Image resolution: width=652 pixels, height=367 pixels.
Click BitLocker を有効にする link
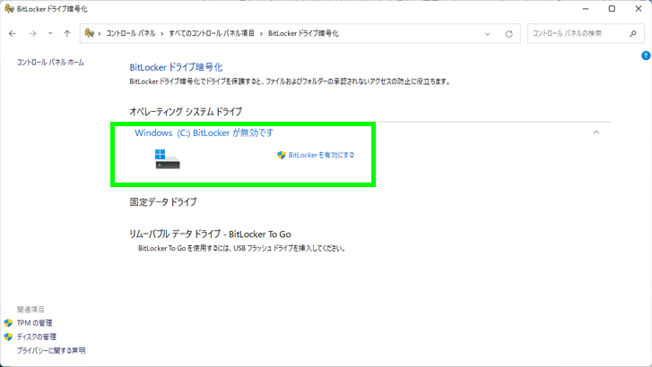click(321, 155)
